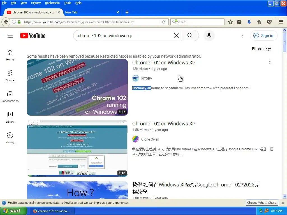Open the Bookmarks menu
The image size is (287, 215).
(52, 3)
